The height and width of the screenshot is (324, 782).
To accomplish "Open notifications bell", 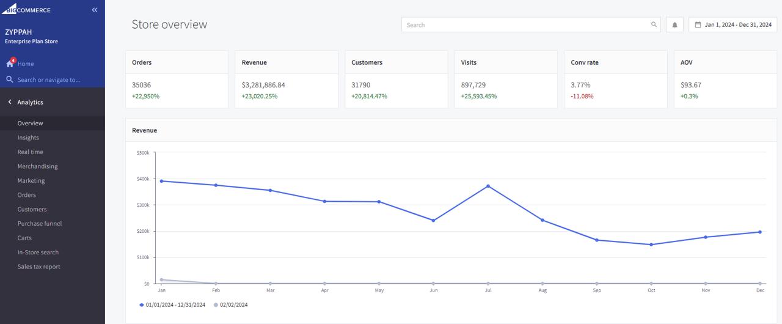I will pos(674,24).
